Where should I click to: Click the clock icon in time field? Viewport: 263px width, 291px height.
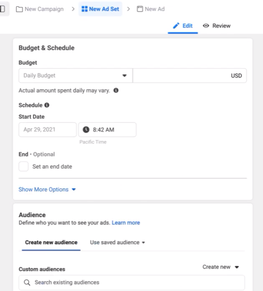pyautogui.click(x=86, y=130)
